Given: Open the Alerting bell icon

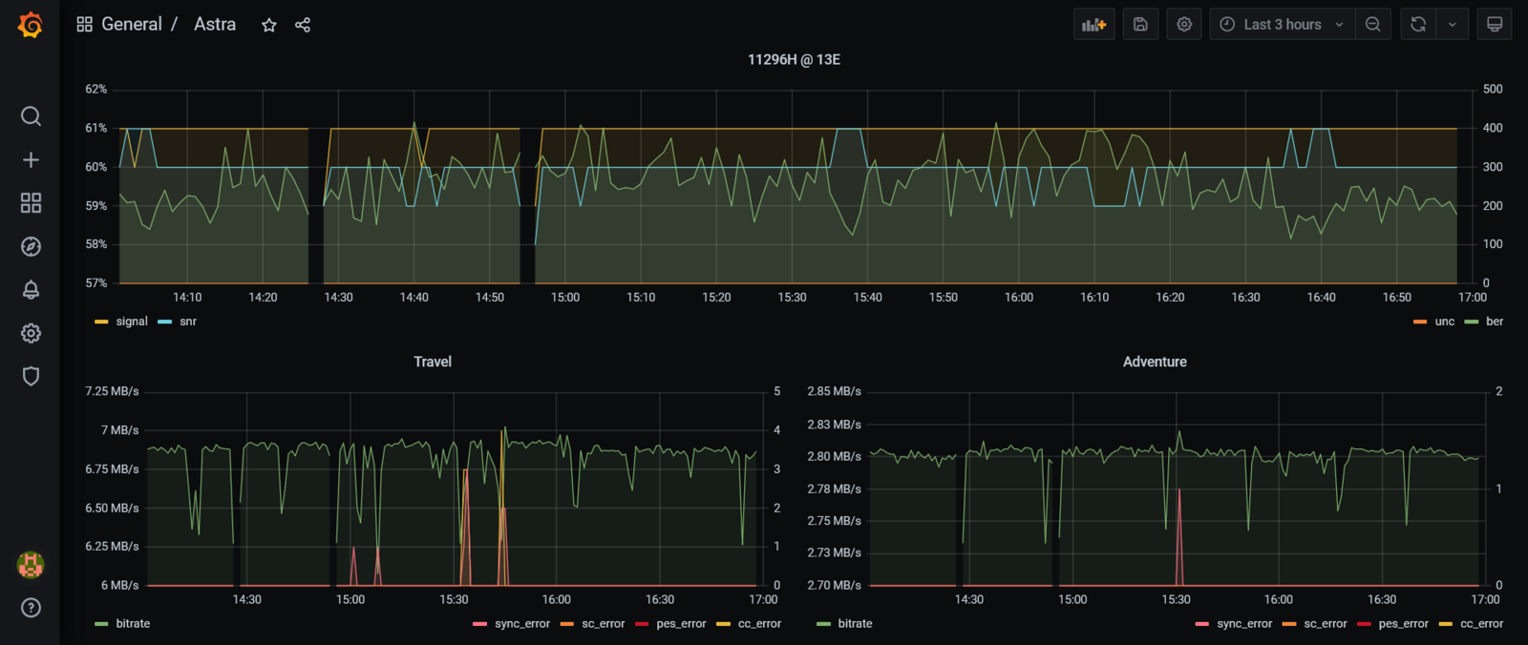Looking at the screenshot, I should (x=31, y=290).
